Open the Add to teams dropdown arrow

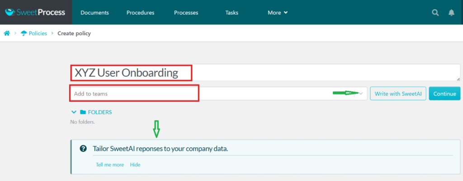pos(360,94)
